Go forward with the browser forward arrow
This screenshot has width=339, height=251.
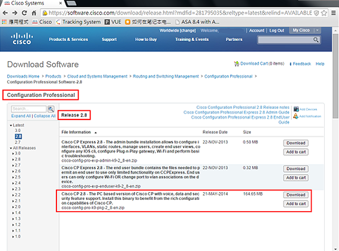(15, 13)
